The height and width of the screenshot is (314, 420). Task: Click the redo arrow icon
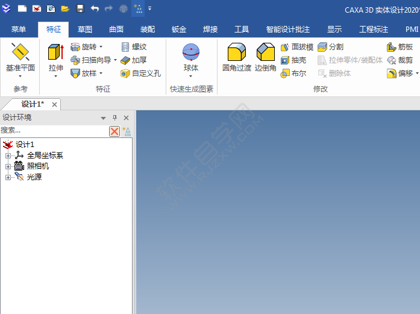tap(108, 8)
